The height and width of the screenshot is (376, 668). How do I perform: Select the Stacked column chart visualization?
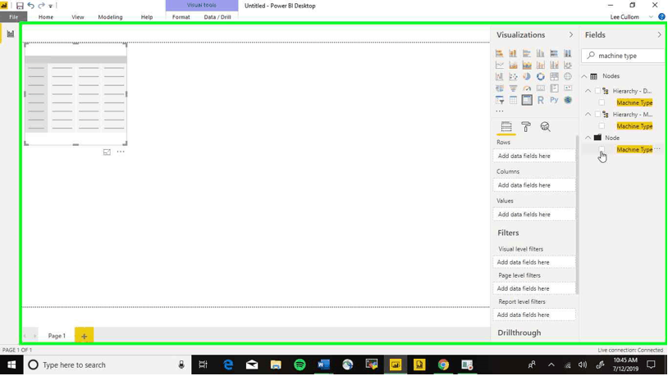[513, 53]
